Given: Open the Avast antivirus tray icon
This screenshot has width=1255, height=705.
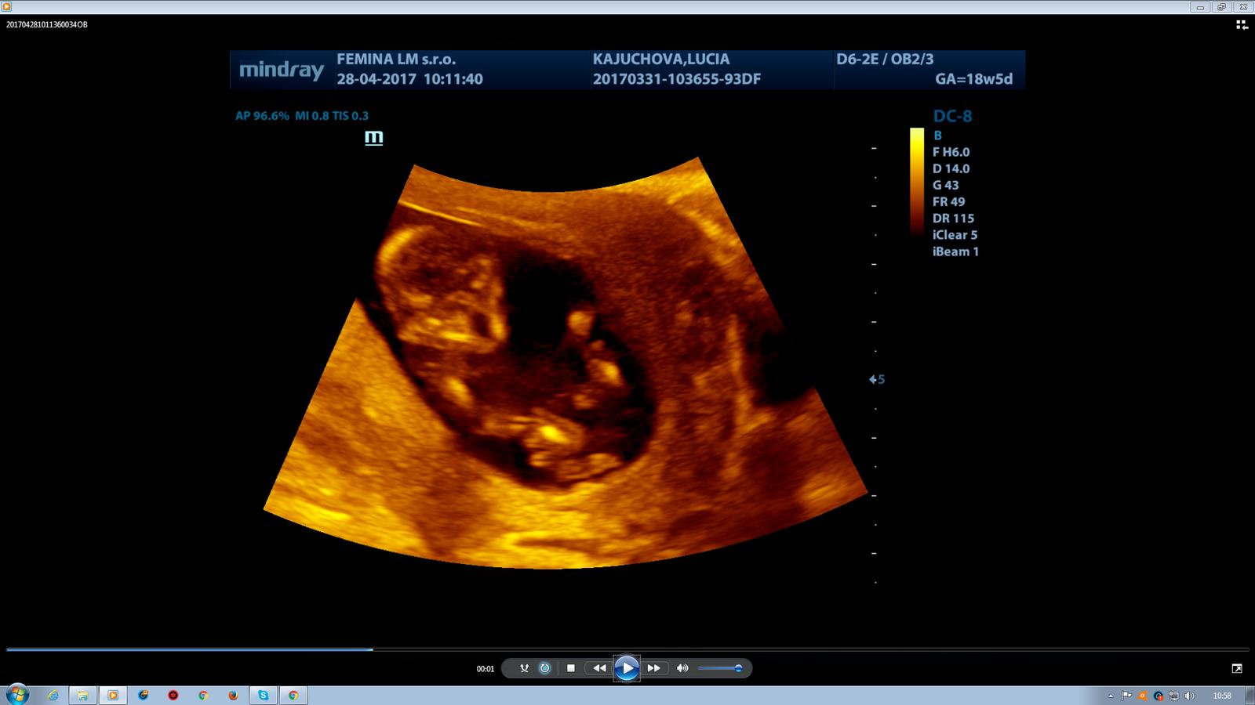Looking at the screenshot, I should (x=1142, y=696).
